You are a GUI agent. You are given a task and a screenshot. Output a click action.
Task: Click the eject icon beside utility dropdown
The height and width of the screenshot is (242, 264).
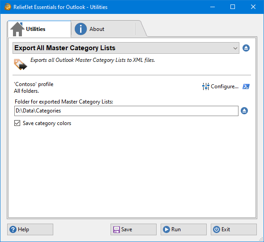pyautogui.click(x=246, y=48)
